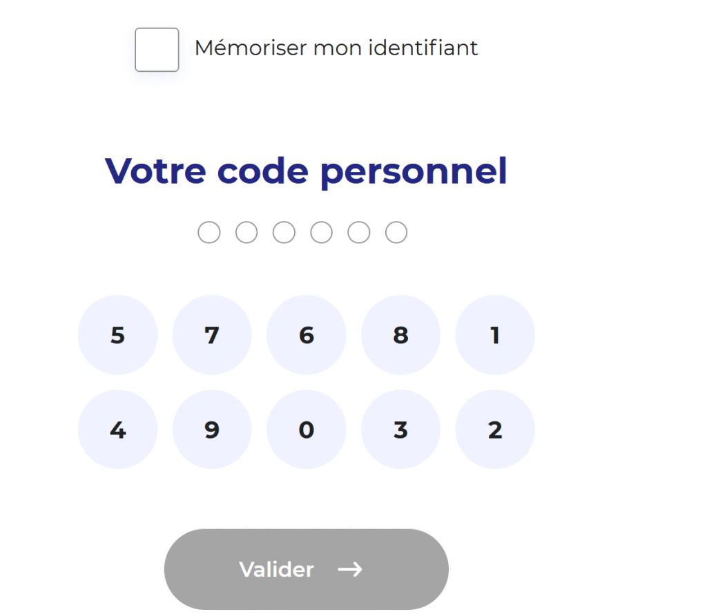Select the first PIN code circle

(209, 232)
